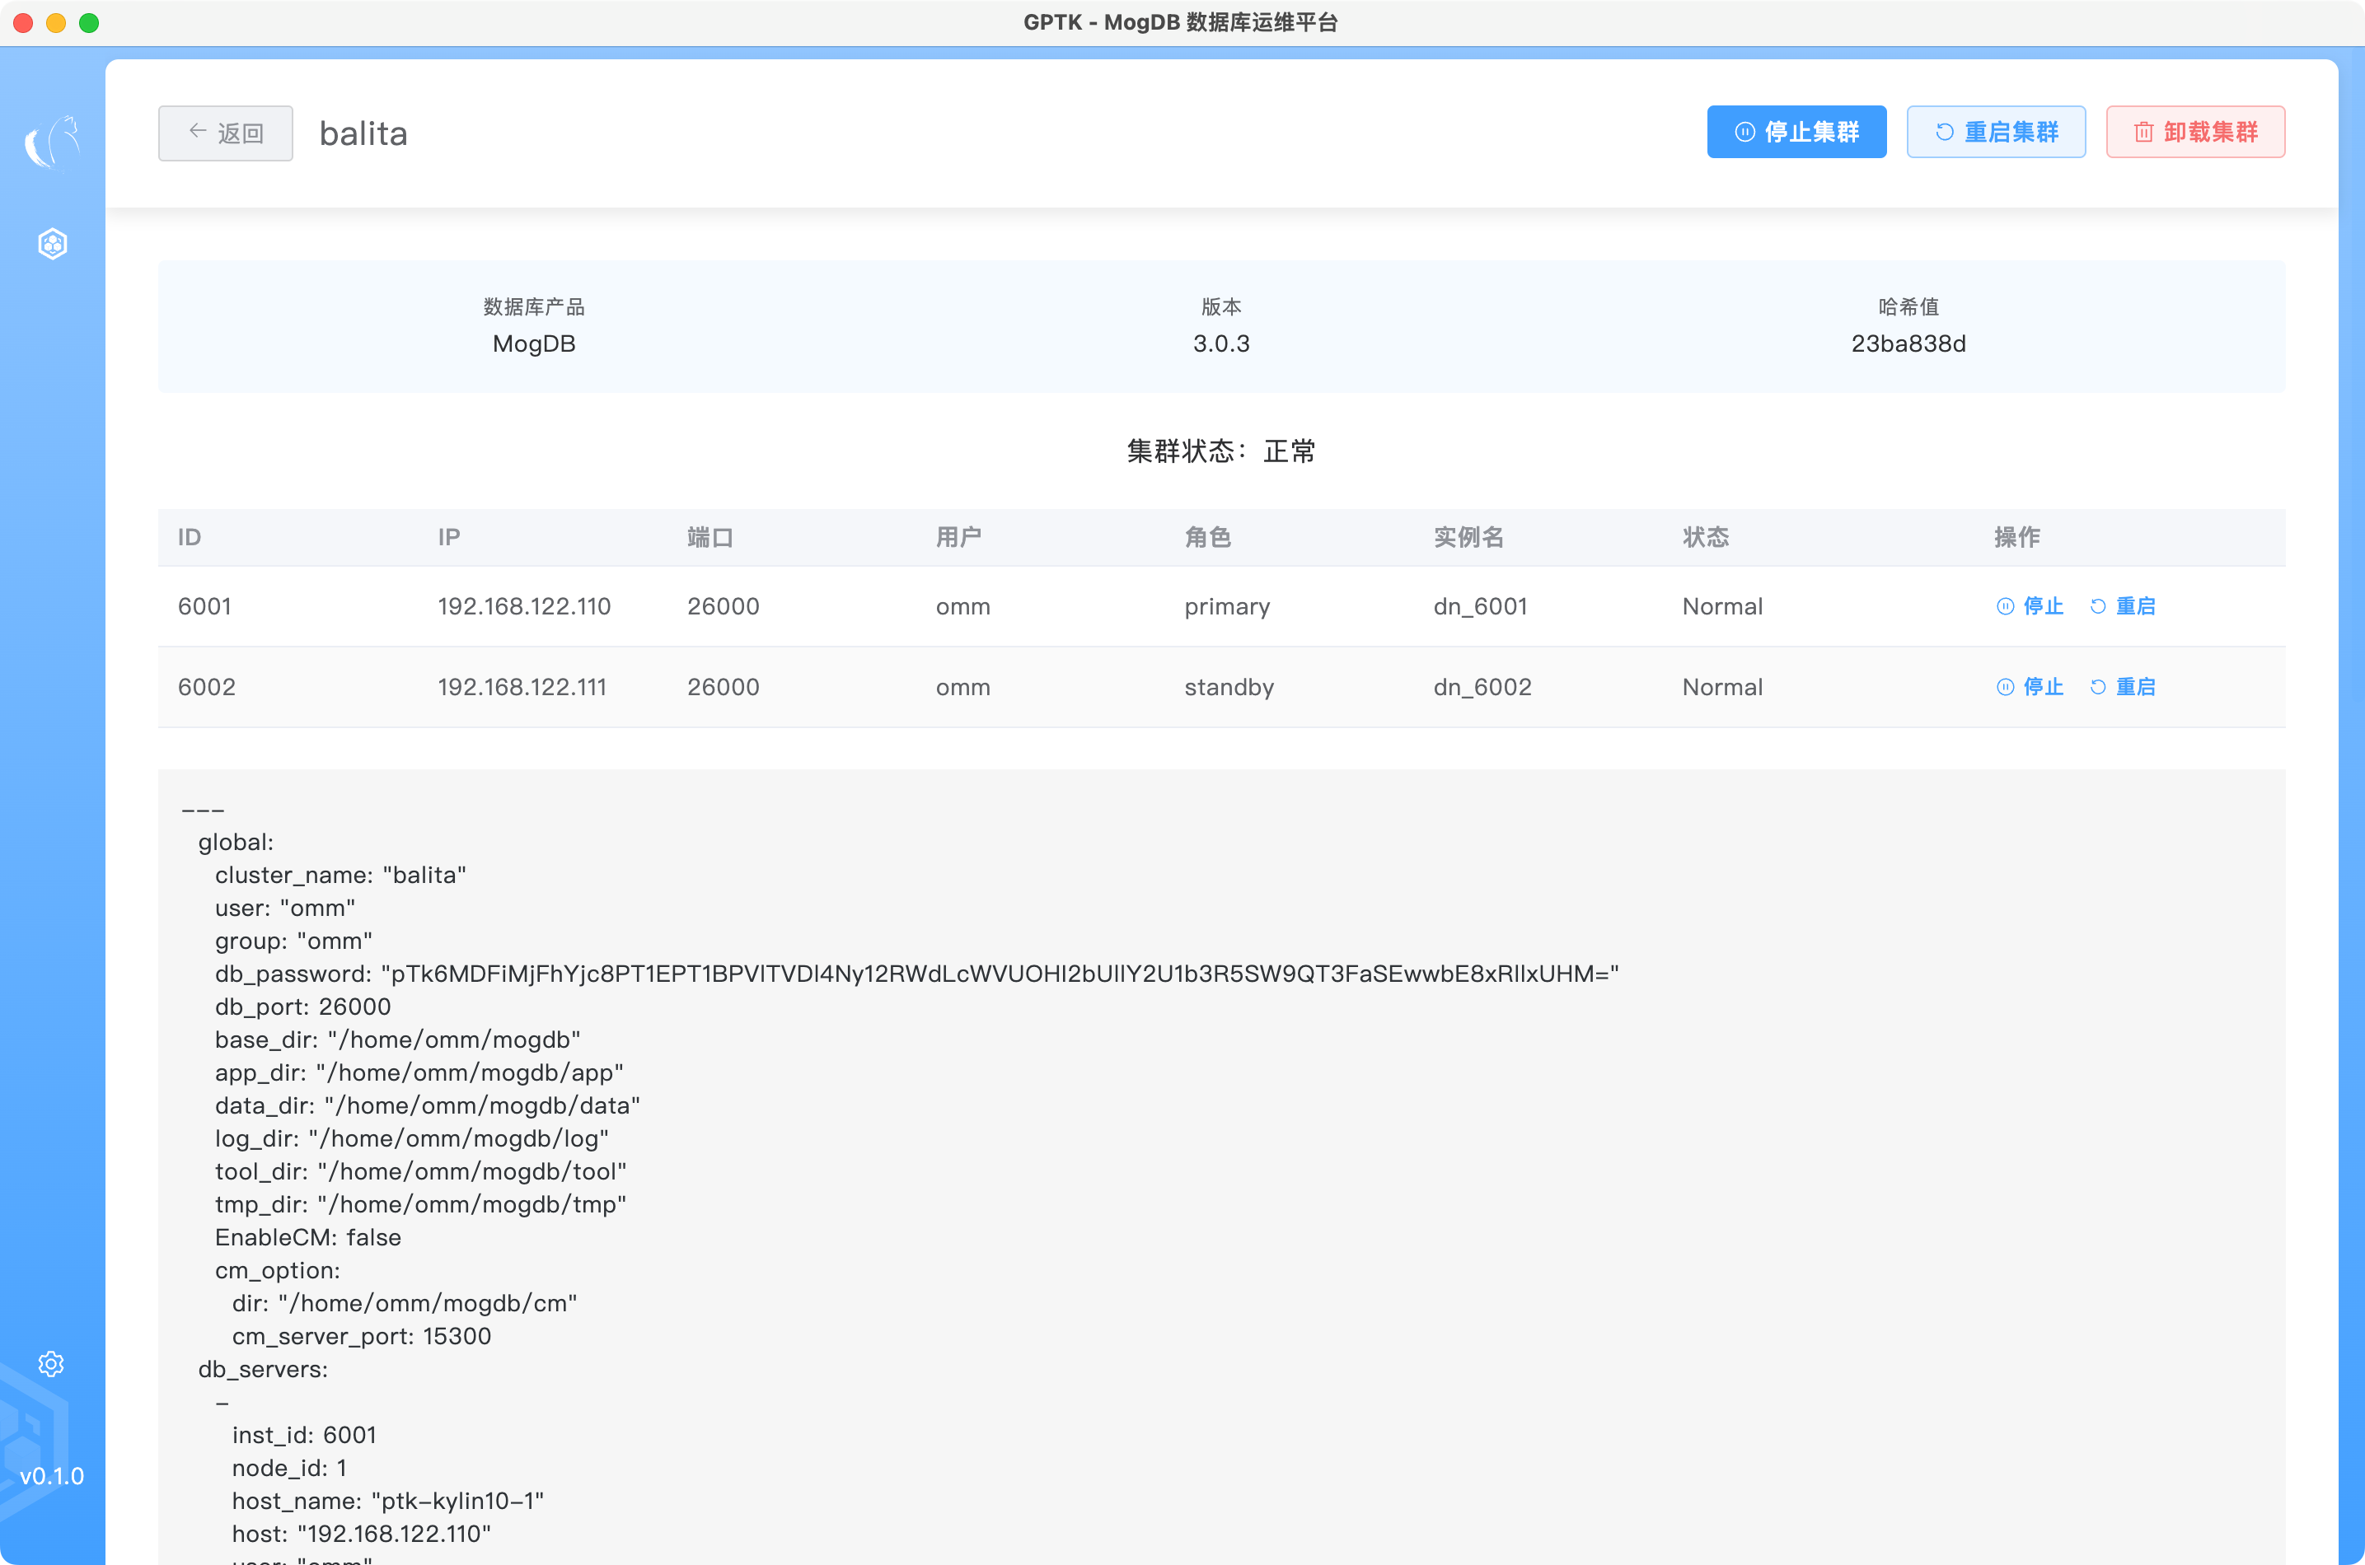The image size is (2365, 1565).
Task: Click instance name dn_6001
Action: (1481, 606)
